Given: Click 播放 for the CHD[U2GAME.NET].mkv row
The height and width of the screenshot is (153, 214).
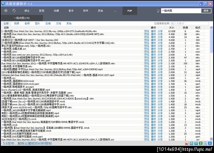Looking at the screenshot, I should coord(153,34).
